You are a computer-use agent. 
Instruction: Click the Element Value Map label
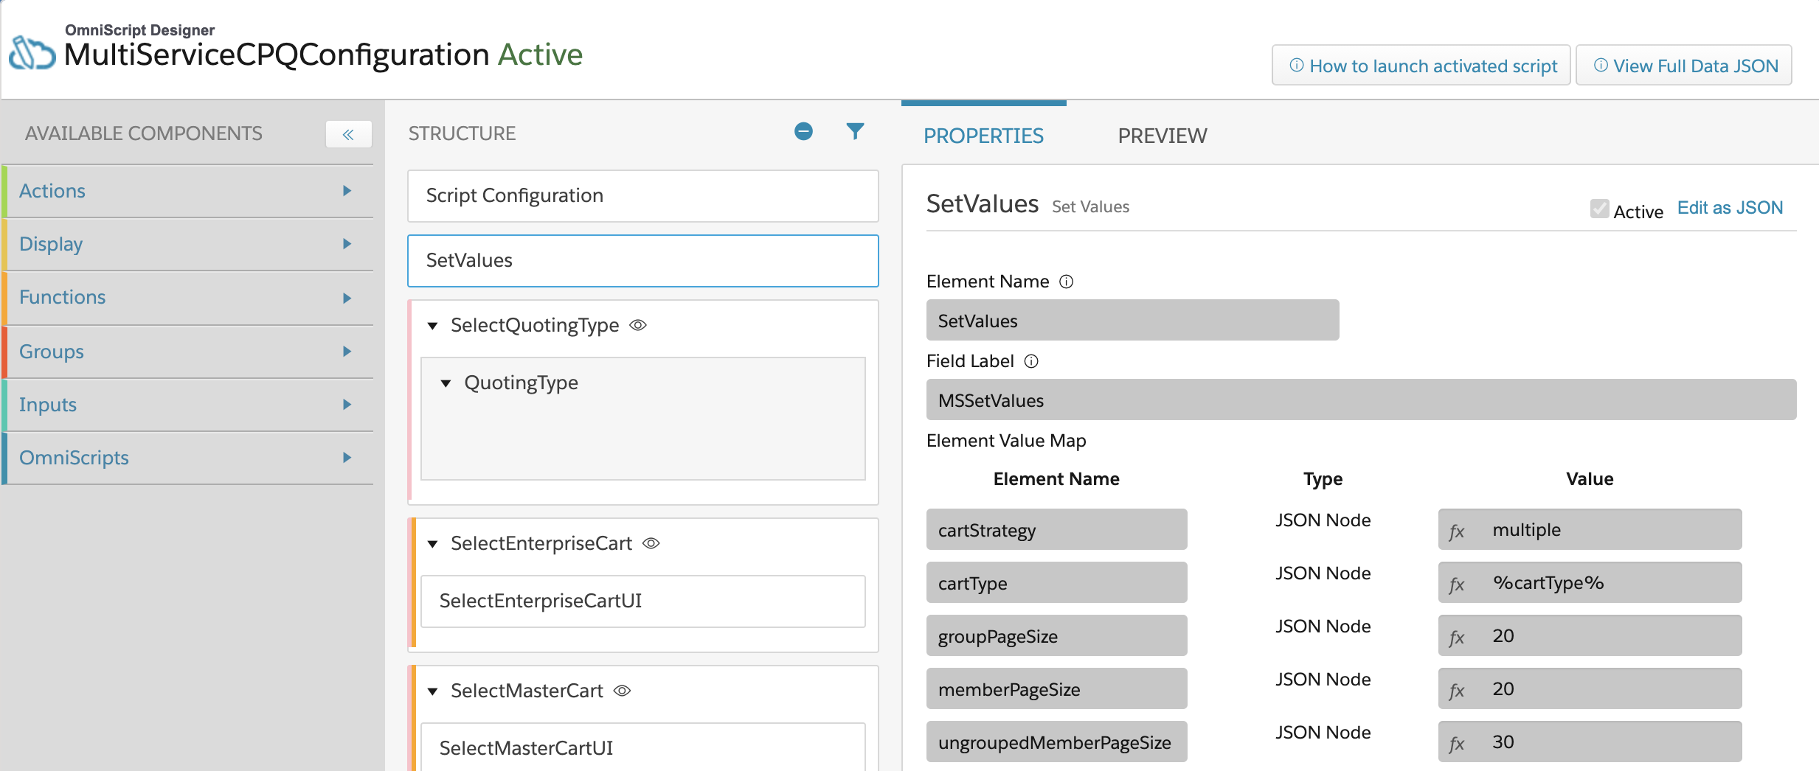(x=1006, y=441)
